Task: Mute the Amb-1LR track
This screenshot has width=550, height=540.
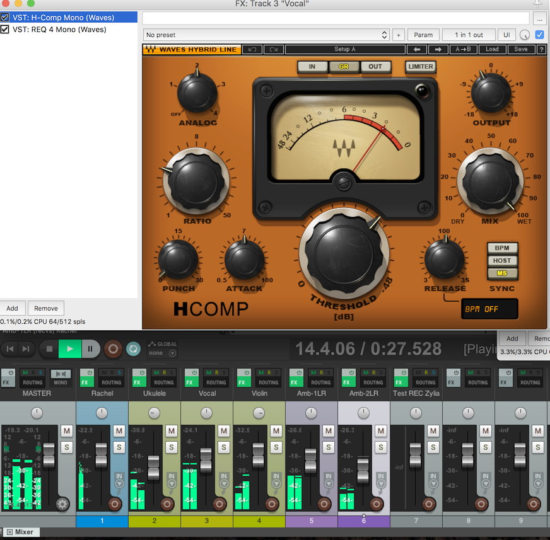Action: [329, 430]
